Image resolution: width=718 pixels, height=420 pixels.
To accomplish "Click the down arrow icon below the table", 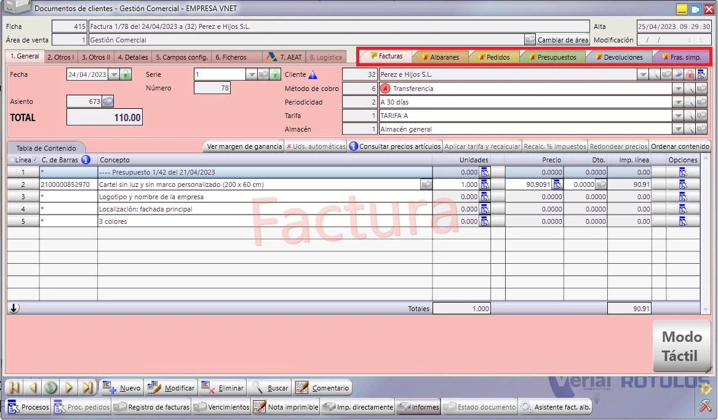I will 14,308.
